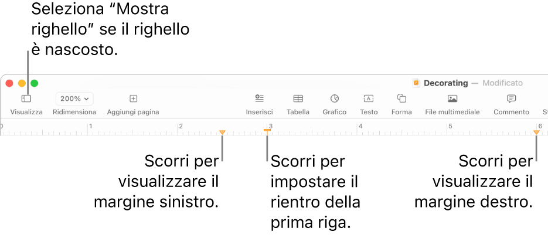Image resolution: width=548 pixels, height=238 pixels.
Task: Click the Ridimensiona label under zoom
Action: point(74,111)
